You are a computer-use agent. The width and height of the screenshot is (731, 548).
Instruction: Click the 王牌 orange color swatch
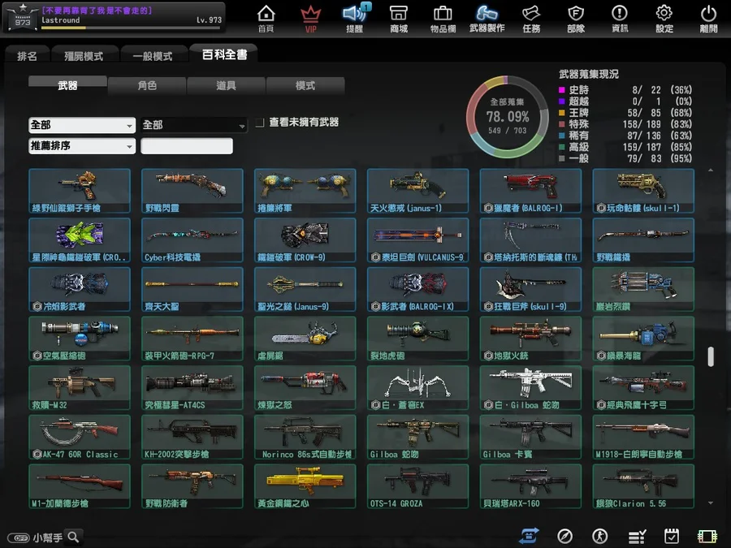(562, 113)
